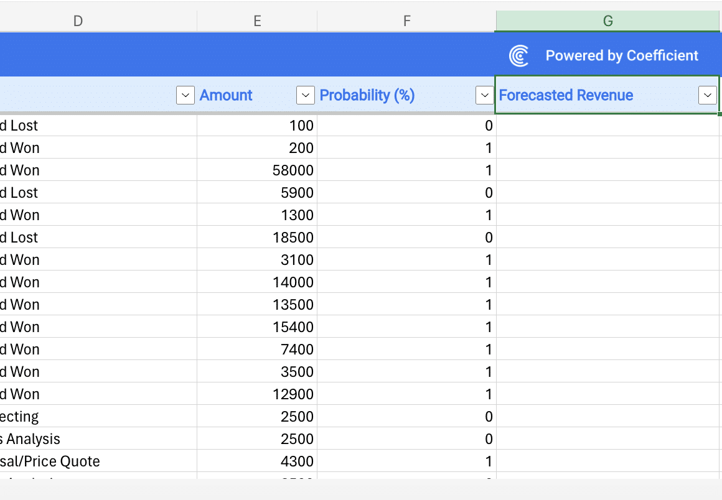Open column D's filter dropdown arrow
Screen dimensions: 722x500
pos(185,95)
